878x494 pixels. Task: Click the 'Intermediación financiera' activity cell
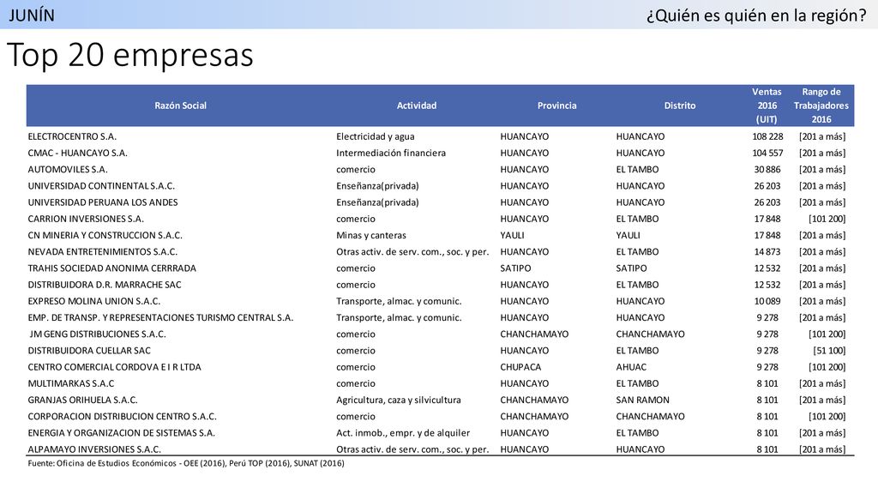[391, 153]
